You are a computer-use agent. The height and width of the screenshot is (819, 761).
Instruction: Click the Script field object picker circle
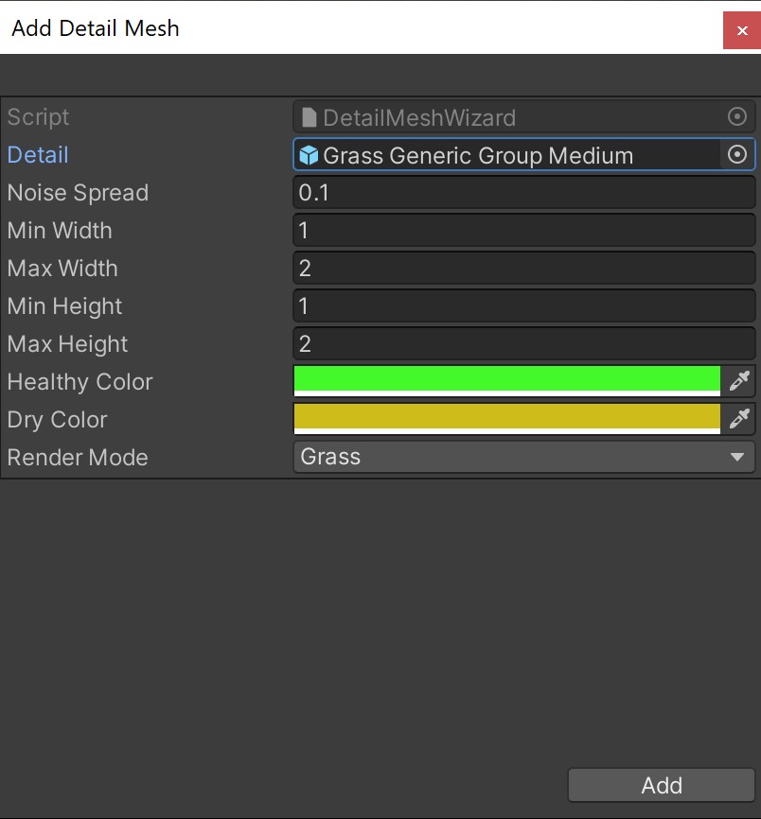coord(737,116)
